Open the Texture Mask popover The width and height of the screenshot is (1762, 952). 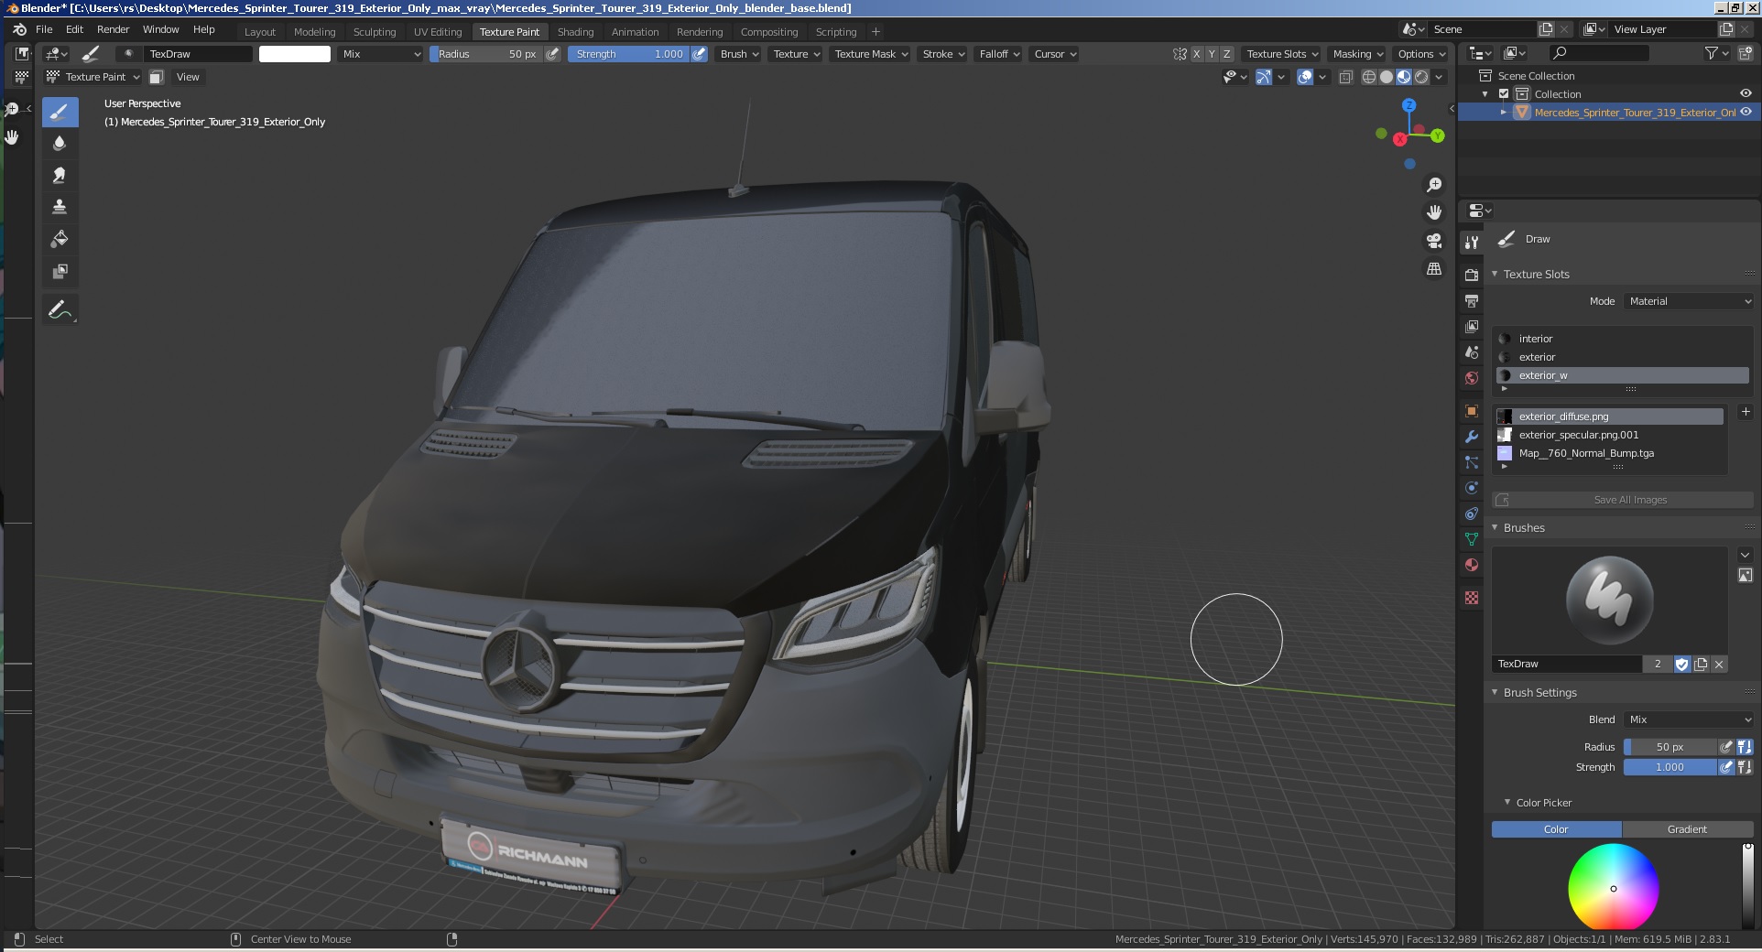(x=871, y=54)
